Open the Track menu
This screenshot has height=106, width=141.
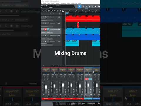(x=49, y=3)
